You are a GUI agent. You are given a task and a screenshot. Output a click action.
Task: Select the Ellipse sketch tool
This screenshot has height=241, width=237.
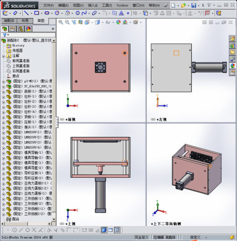click(94, 13)
